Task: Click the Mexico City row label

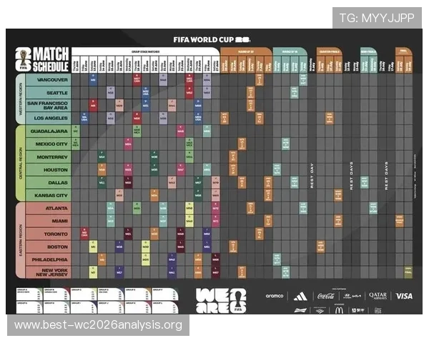Action: 49,144
